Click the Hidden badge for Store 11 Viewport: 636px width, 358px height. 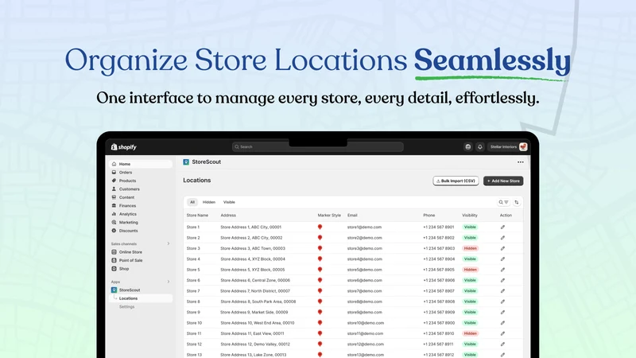click(x=471, y=333)
